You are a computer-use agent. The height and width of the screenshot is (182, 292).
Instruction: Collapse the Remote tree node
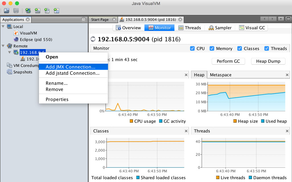click(x=3, y=46)
